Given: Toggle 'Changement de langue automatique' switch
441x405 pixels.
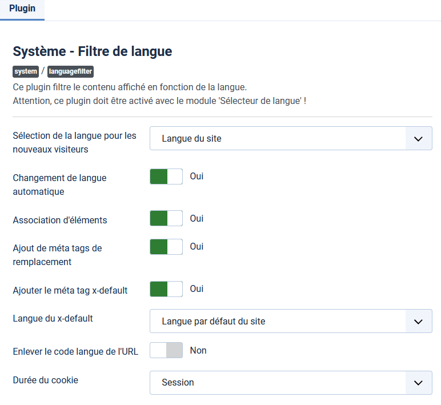Looking at the screenshot, I should 166,177.
